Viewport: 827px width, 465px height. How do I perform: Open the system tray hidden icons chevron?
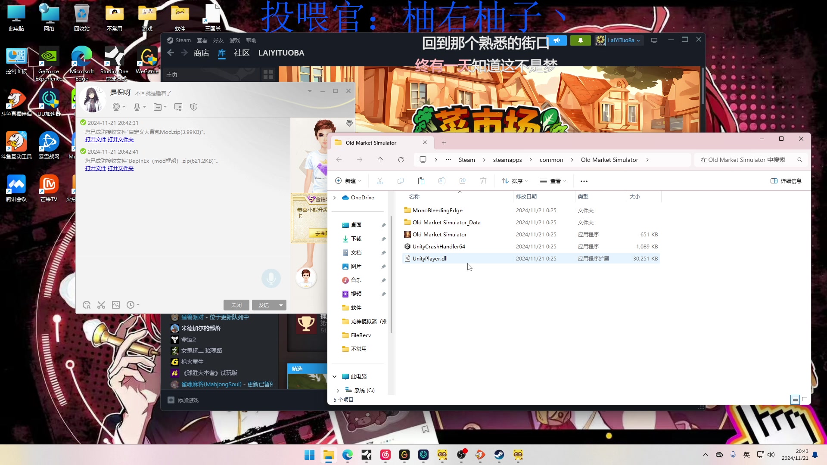click(705, 455)
